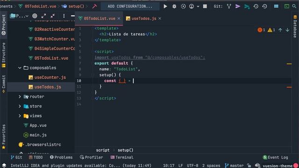Screen dimensions: 299x168
Task: Open the Profiler tool window tab
Action: coord(92,157)
